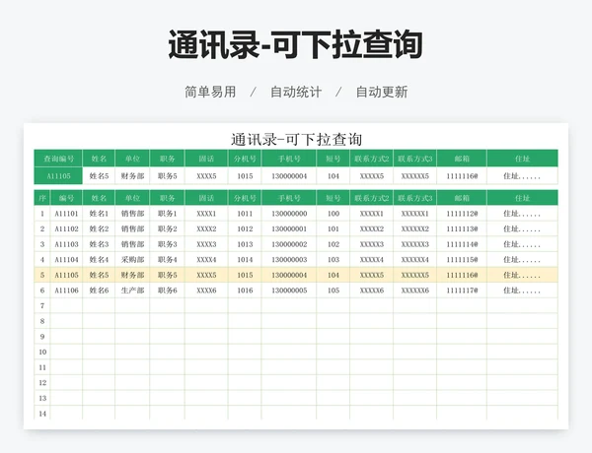Viewport: 592px width, 453px height.
Task: Select cell A11102
Action: (66, 229)
